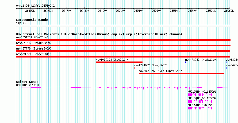Click the ANO3|NM_031418 gene label
238x123 pixels.
27,85
